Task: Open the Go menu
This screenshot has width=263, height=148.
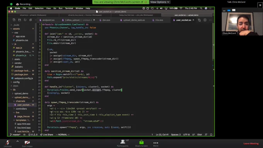Action: click(55, 8)
